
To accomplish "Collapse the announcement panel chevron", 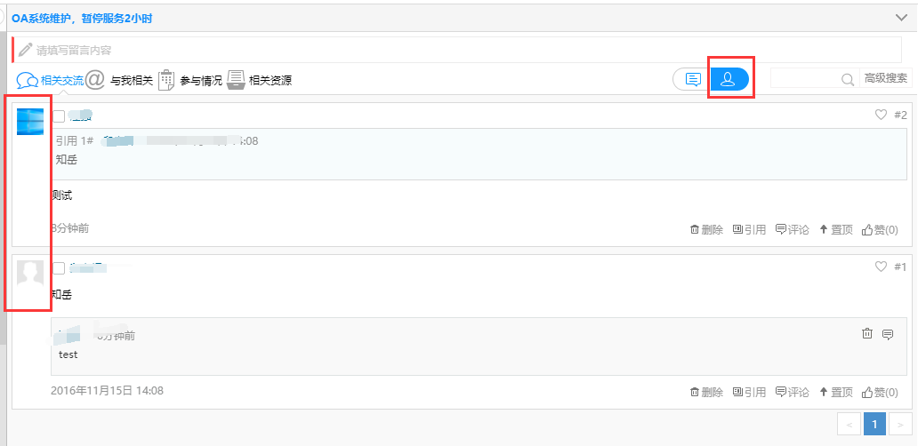I will point(900,17).
